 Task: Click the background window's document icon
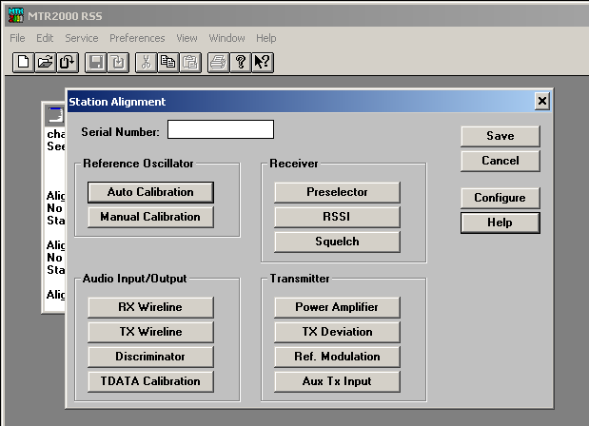[x=55, y=115]
